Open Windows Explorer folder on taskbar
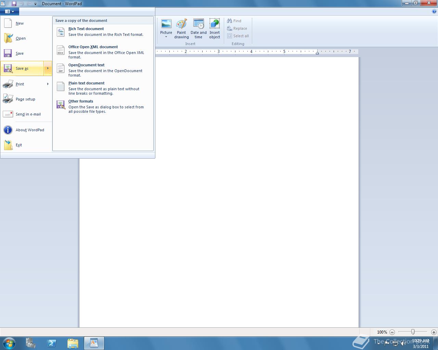This screenshot has height=350, width=438. click(x=73, y=343)
